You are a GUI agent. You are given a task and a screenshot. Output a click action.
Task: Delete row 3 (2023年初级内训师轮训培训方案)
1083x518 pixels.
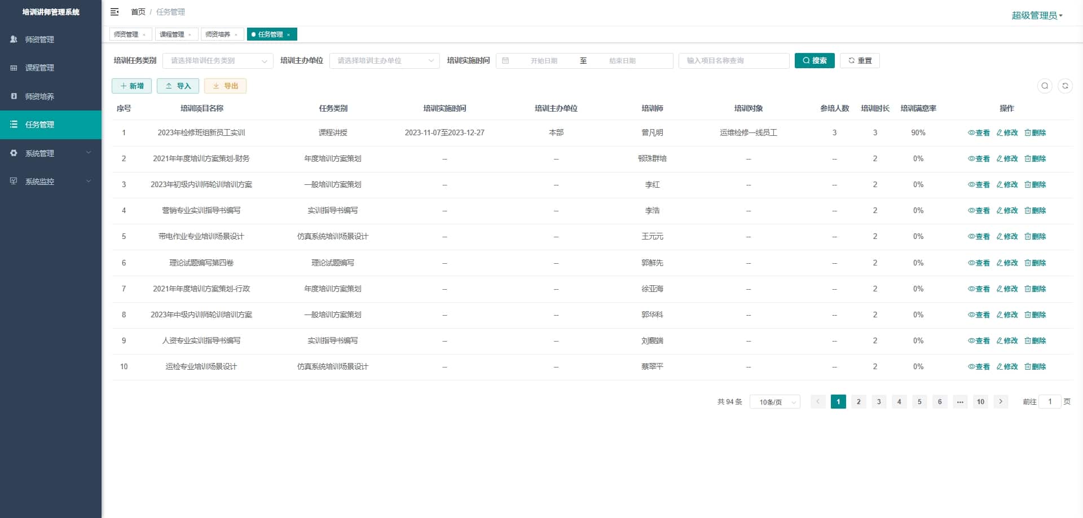[1035, 185]
